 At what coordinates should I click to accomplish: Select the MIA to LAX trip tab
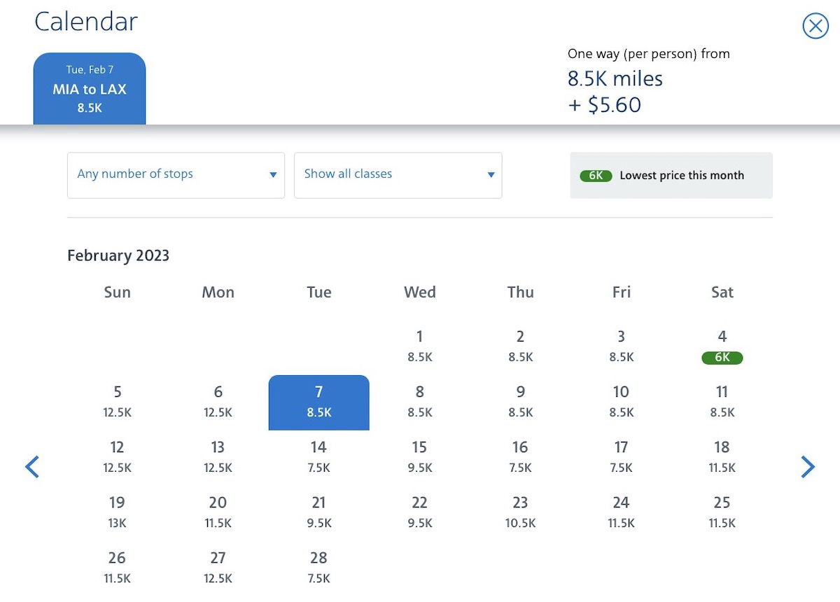coord(90,89)
